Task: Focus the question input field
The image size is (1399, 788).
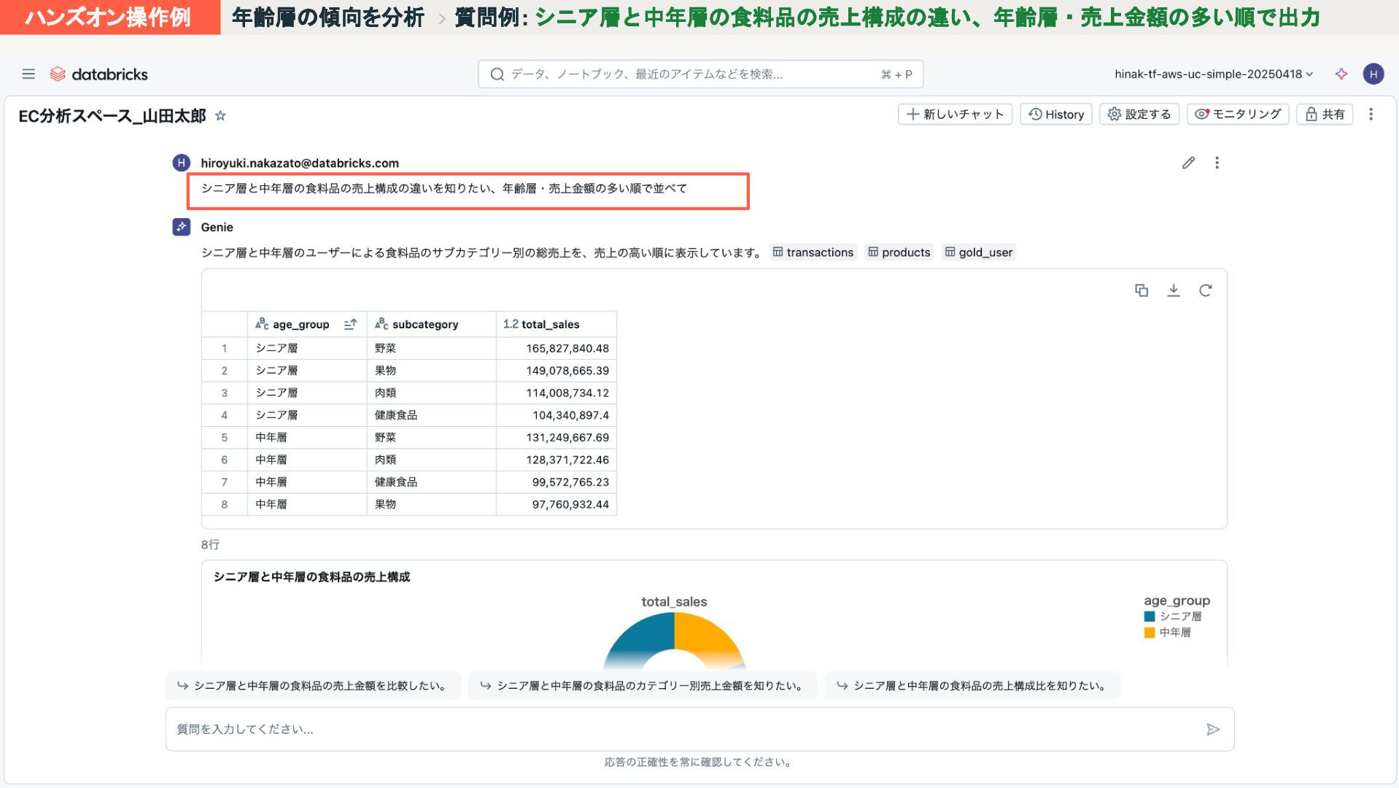Action: click(699, 729)
